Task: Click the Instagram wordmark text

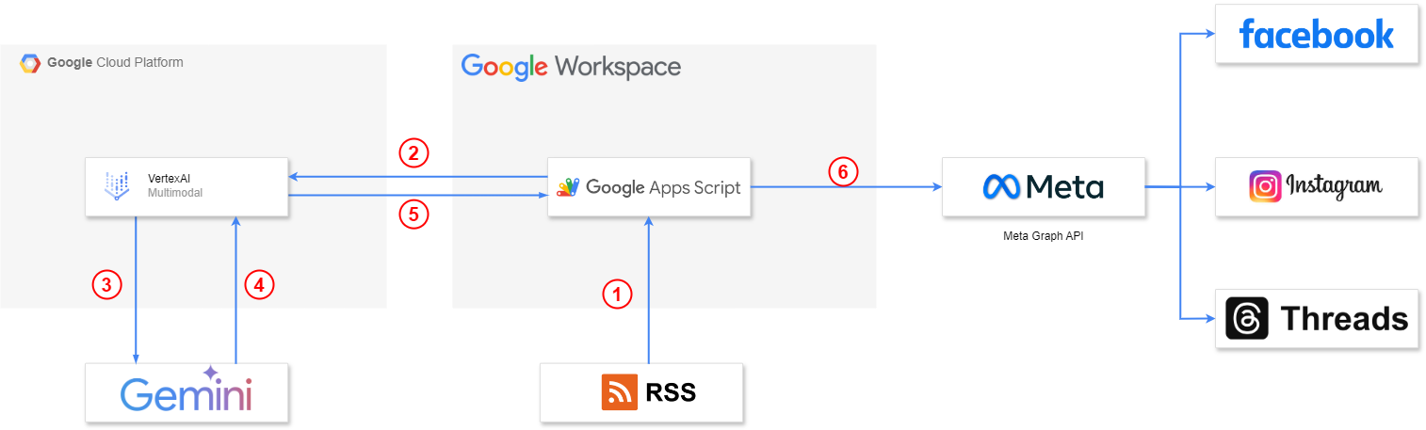Action: point(1334,186)
